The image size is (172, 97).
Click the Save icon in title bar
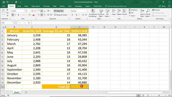(x=3, y=2)
